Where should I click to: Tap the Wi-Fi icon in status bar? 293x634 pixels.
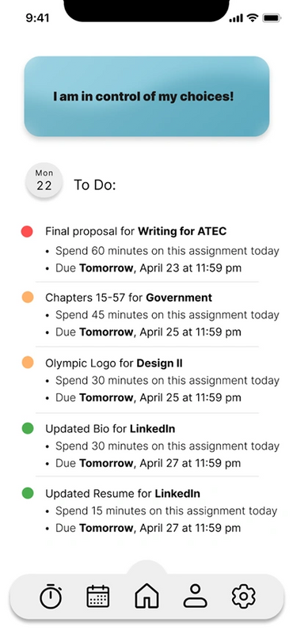click(x=253, y=17)
